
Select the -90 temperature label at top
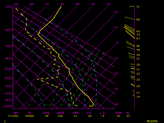(x=16, y=4)
